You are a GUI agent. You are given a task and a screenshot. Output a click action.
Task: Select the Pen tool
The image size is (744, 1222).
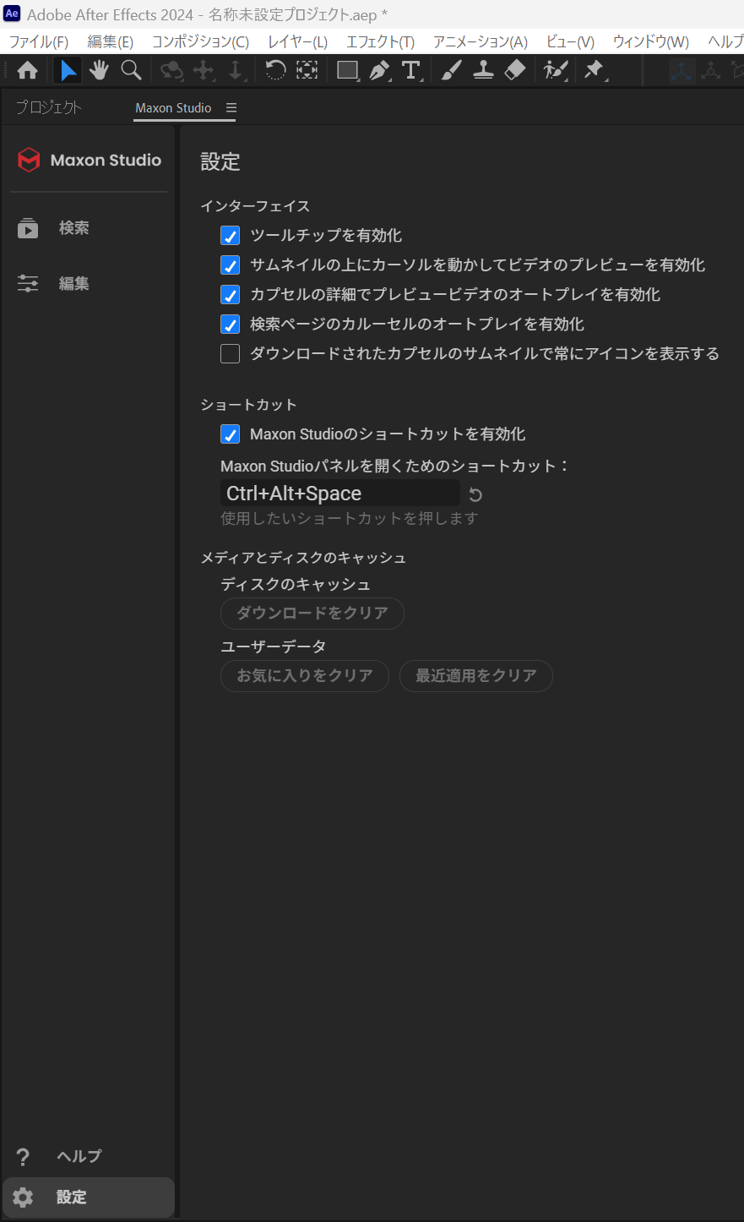click(x=379, y=70)
